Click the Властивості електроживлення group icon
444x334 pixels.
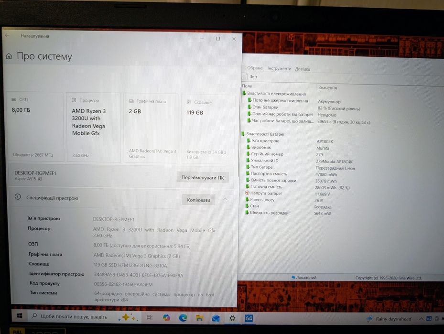click(x=244, y=93)
